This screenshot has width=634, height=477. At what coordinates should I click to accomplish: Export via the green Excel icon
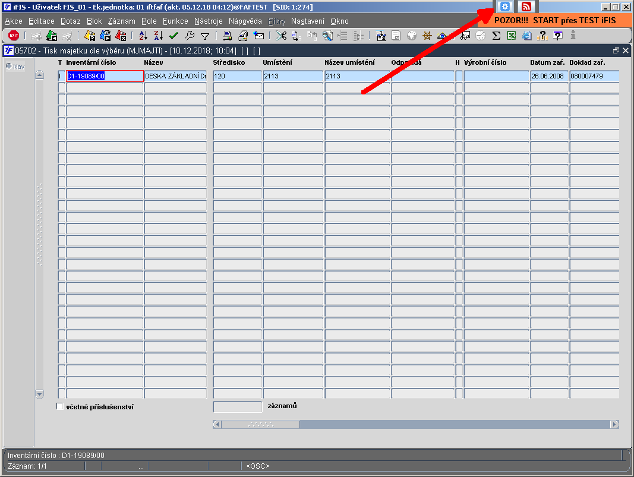tap(512, 36)
